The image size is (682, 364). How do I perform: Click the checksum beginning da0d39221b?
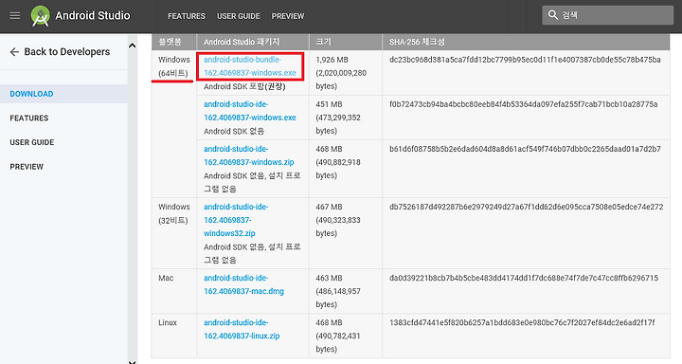[x=524, y=278]
